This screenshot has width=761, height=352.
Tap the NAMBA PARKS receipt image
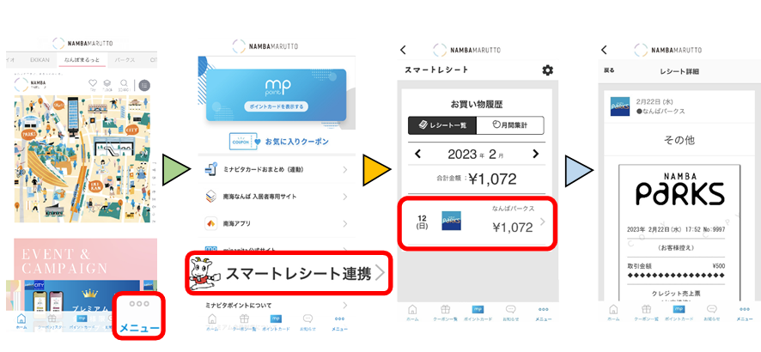679,233
